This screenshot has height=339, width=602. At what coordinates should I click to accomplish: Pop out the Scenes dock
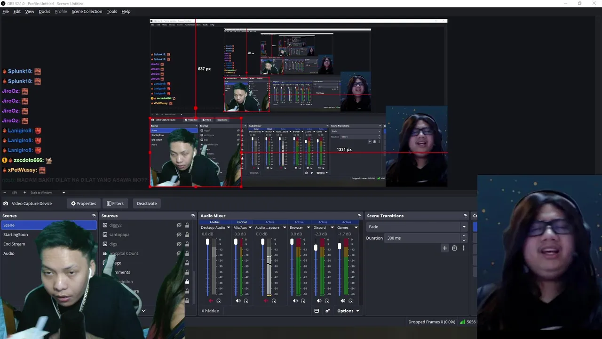tap(94, 216)
